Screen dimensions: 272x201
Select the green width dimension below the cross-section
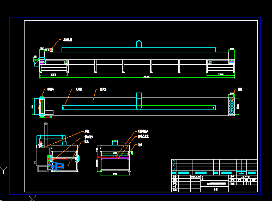tap(115, 175)
